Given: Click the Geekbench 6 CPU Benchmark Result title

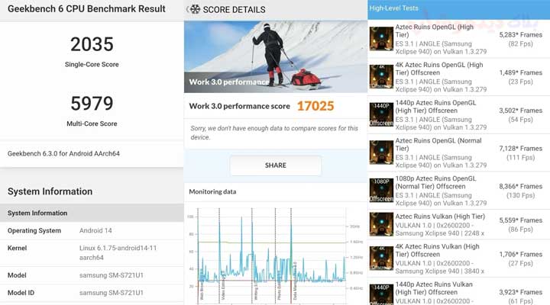Looking at the screenshot, I should pos(86,8).
